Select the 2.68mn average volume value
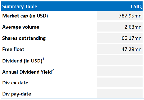The width and height of the screenshot is (144, 100). pyautogui.click(x=133, y=27)
